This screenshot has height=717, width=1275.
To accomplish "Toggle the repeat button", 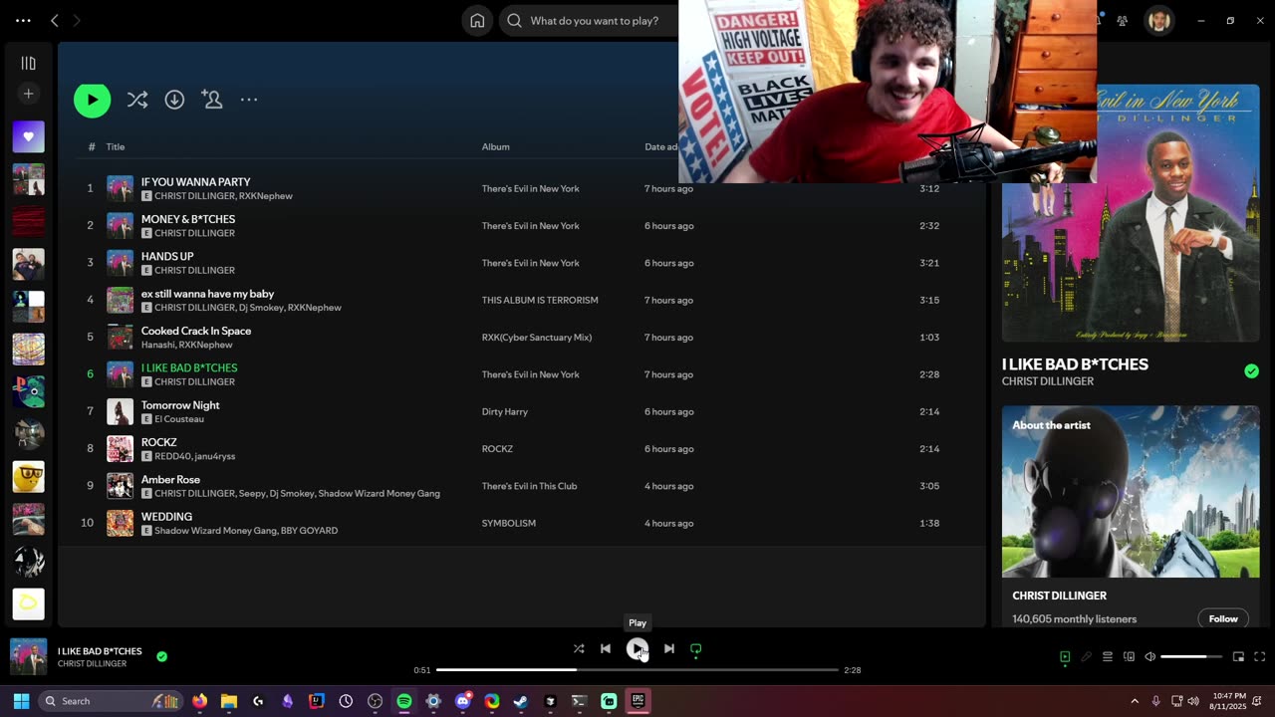I will (696, 648).
